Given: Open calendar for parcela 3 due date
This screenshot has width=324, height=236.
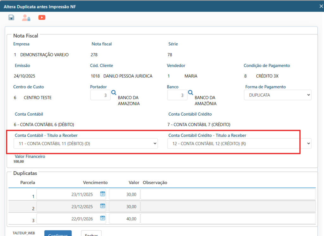Looking at the screenshot, I should tap(103, 218).
